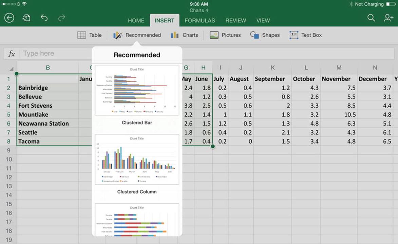Redo the last action
The image size is (398, 244).
(62, 18)
